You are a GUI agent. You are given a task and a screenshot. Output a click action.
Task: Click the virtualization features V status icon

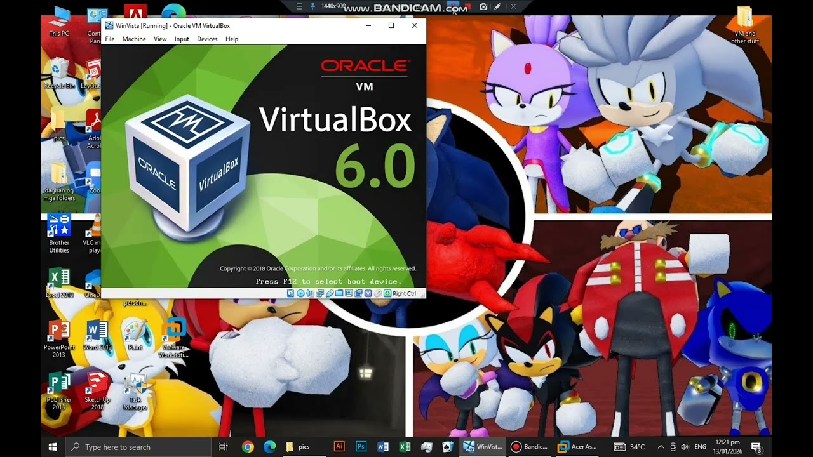coord(368,293)
